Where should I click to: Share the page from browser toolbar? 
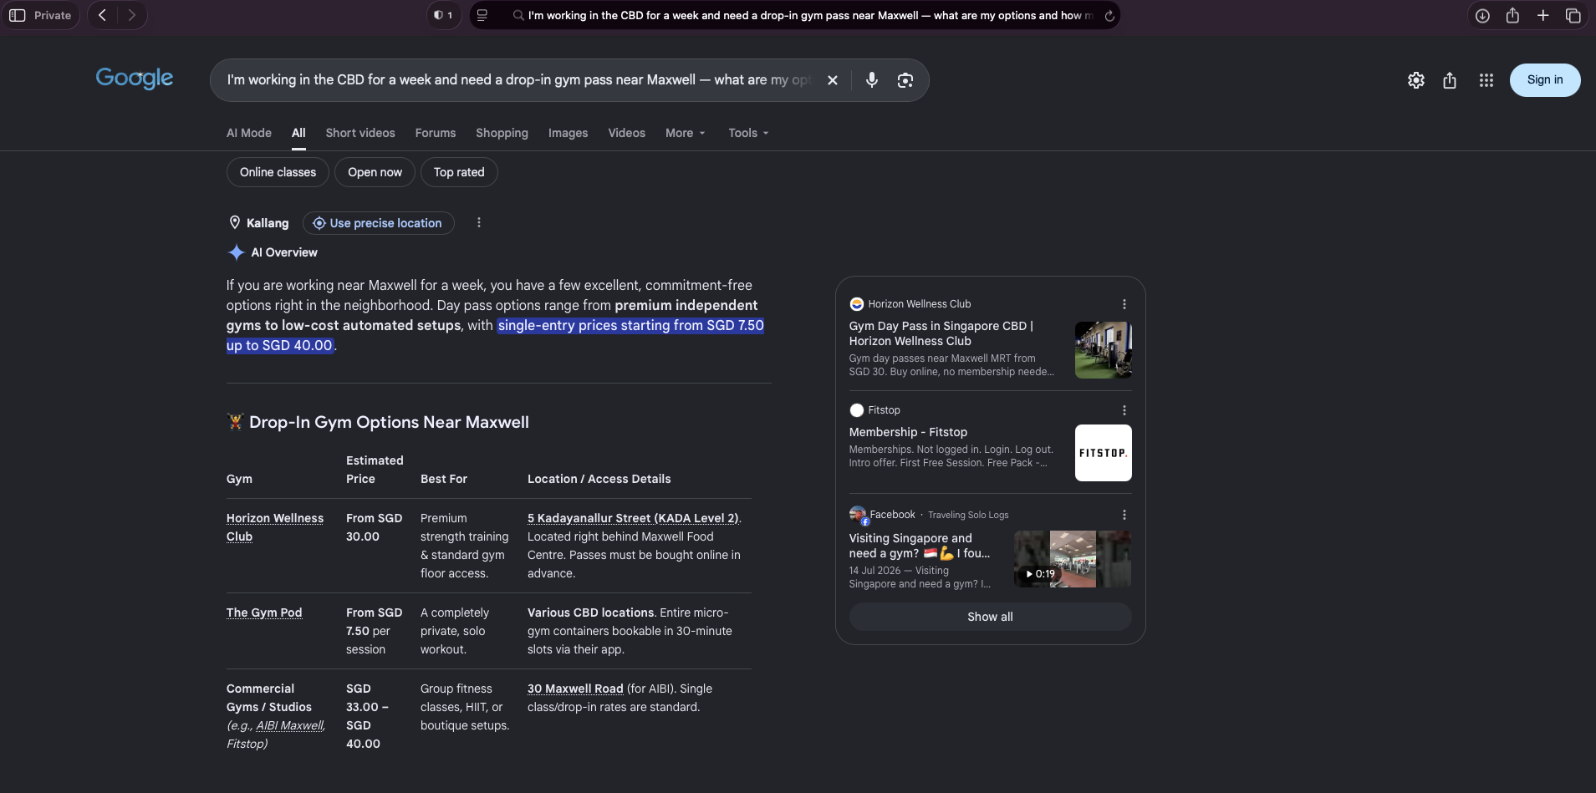(x=1512, y=15)
